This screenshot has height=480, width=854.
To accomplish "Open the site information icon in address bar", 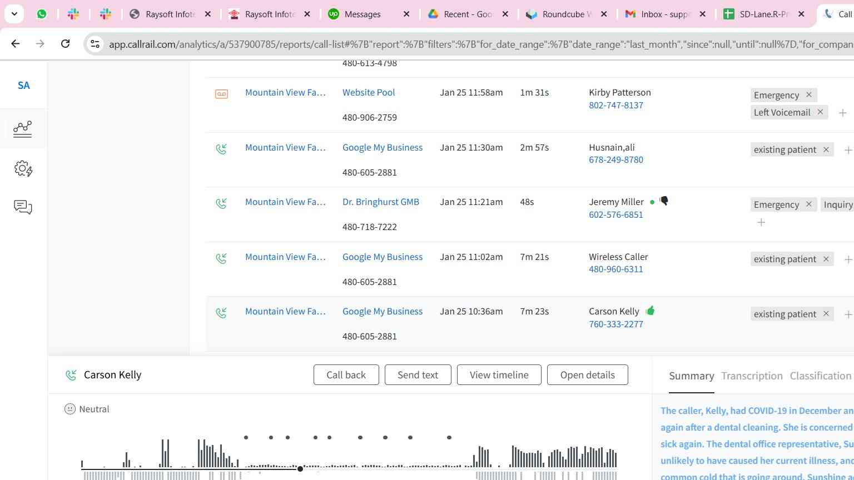I will pyautogui.click(x=95, y=44).
